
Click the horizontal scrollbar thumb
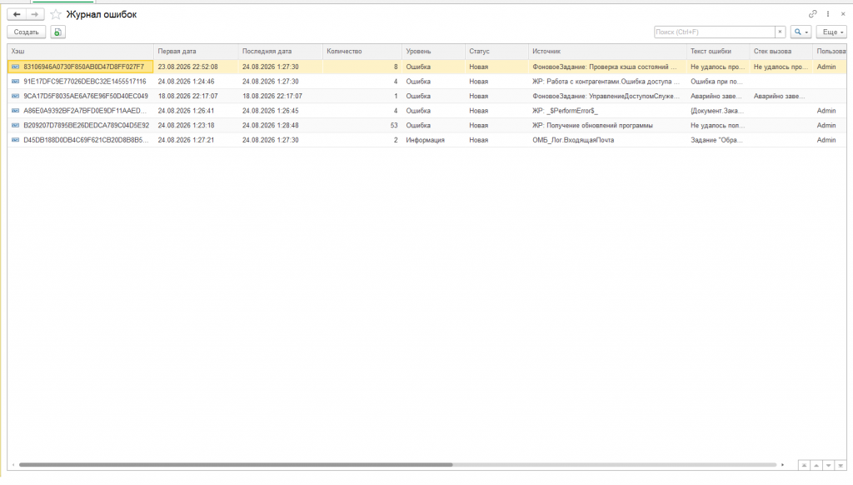click(x=236, y=465)
